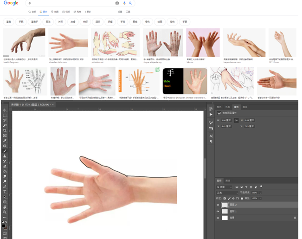Image resolution: width=302 pixels, height=239 pixels.
Task: Select the Pen tool
Action: (x=5, y=187)
